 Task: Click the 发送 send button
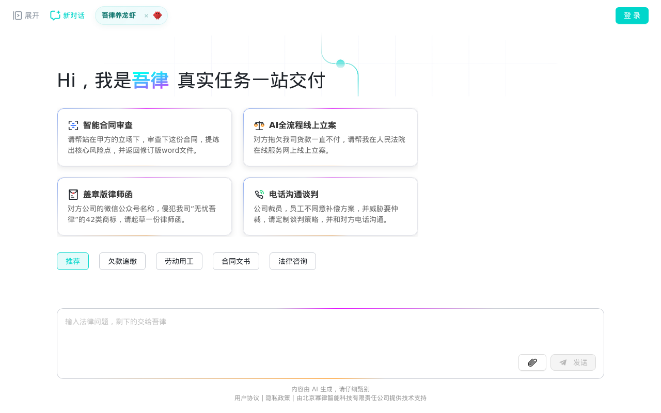(x=573, y=362)
